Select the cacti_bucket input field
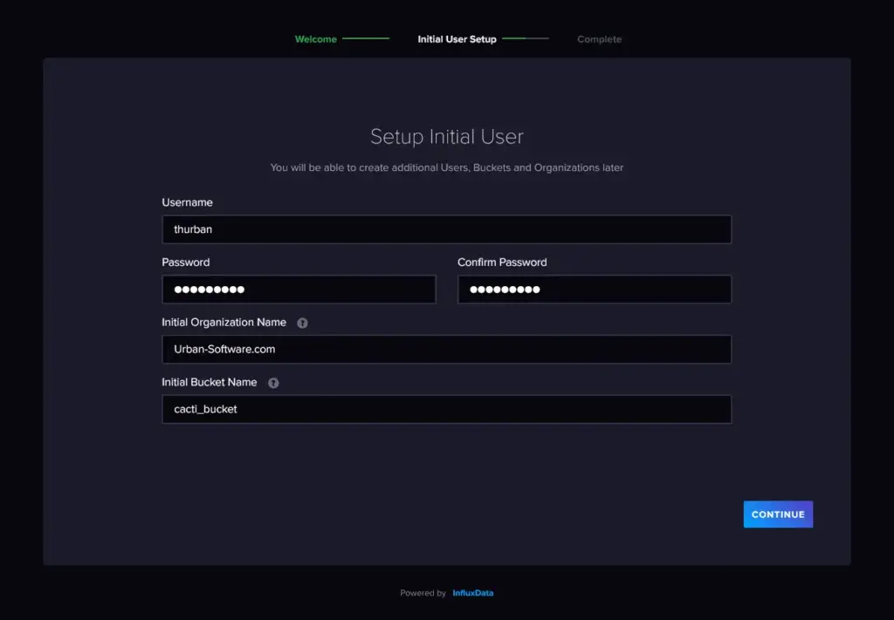 tap(446, 409)
